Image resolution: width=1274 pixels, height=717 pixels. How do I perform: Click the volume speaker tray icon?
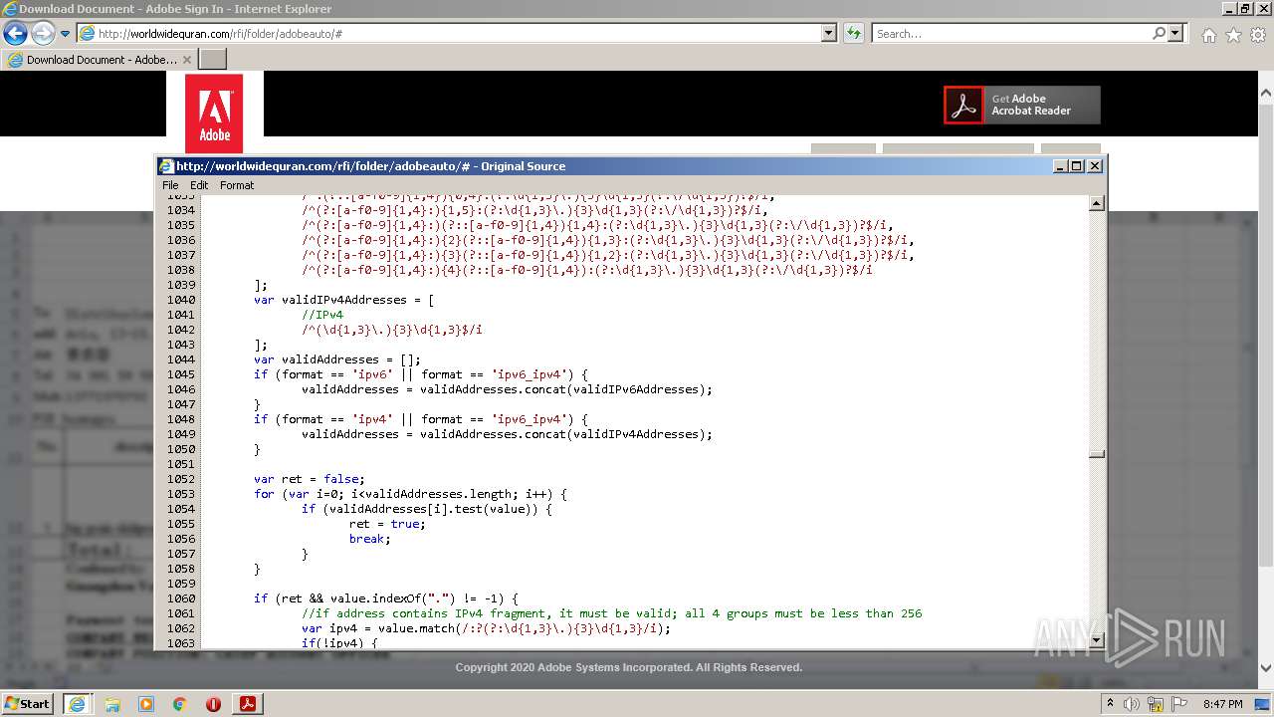tap(1132, 704)
